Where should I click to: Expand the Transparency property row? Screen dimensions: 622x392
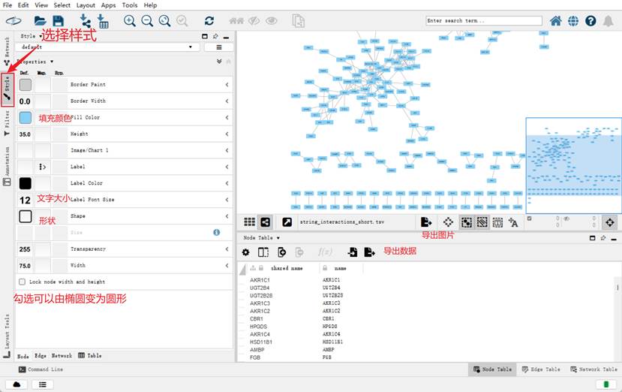227,249
